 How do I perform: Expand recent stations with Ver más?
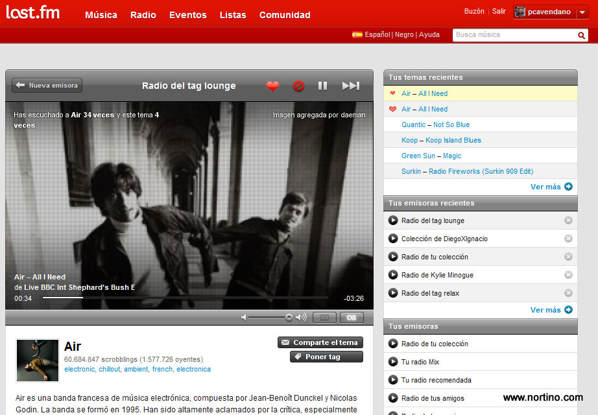(x=551, y=310)
